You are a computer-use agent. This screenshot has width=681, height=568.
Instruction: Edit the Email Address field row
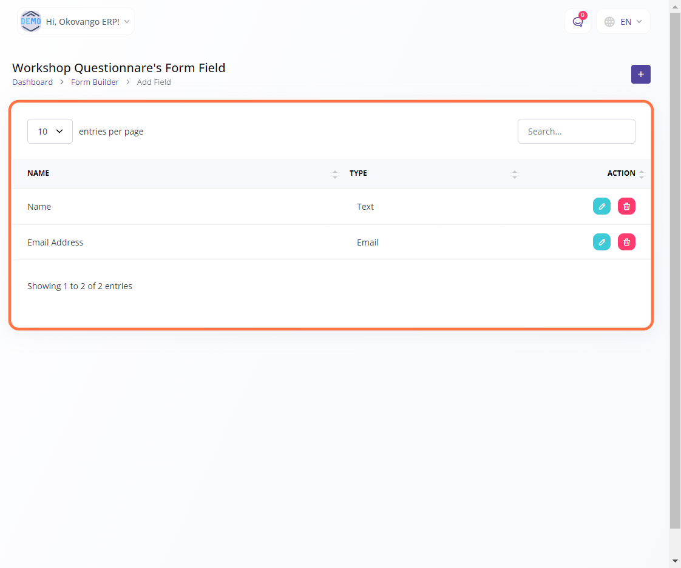(x=601, y=242)
